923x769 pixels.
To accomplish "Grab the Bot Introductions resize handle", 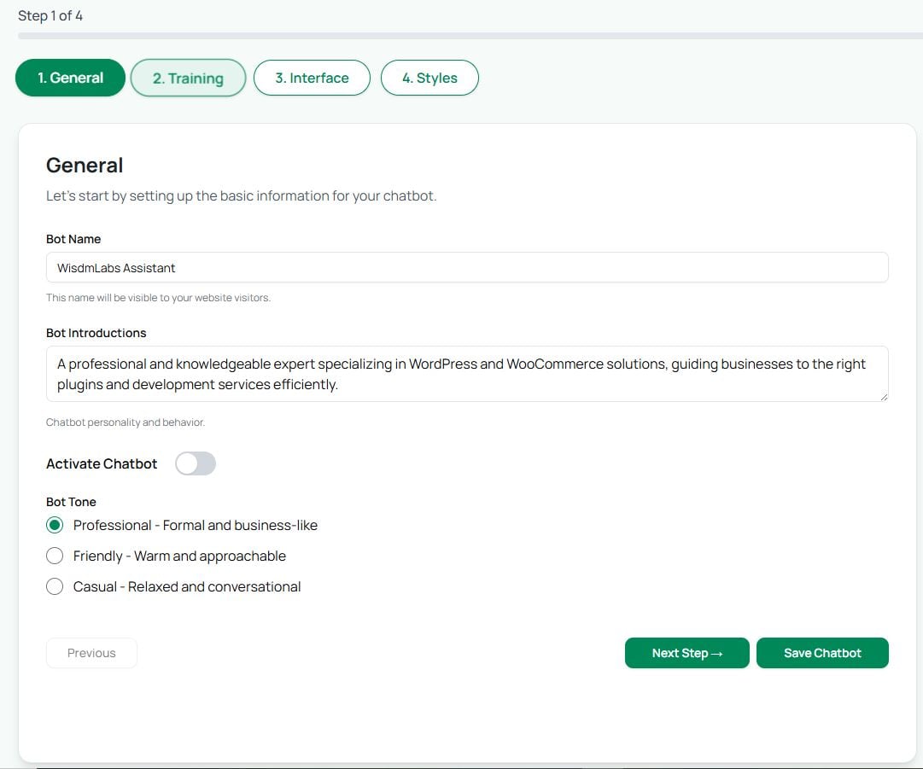I will tap(884, 397).
